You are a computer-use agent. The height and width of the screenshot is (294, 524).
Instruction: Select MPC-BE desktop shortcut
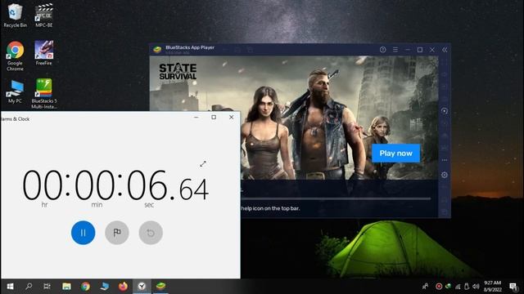pos(43,16)
